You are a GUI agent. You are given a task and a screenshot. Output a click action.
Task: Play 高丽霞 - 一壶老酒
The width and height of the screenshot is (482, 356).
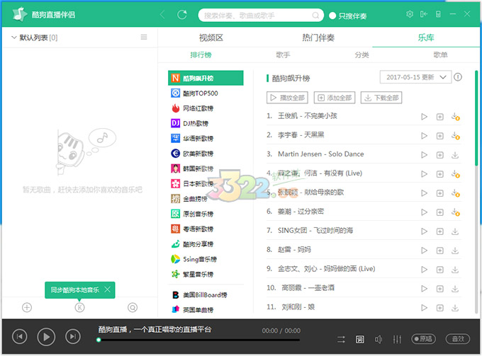[424, 289]
